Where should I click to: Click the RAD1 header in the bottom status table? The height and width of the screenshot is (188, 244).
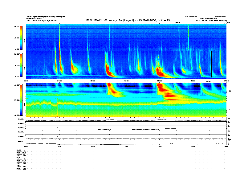(19, 158)
